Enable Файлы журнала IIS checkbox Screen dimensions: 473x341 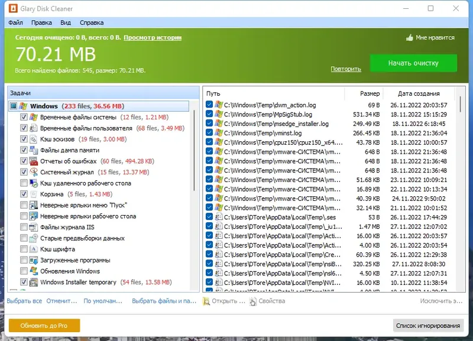point(24,227)
